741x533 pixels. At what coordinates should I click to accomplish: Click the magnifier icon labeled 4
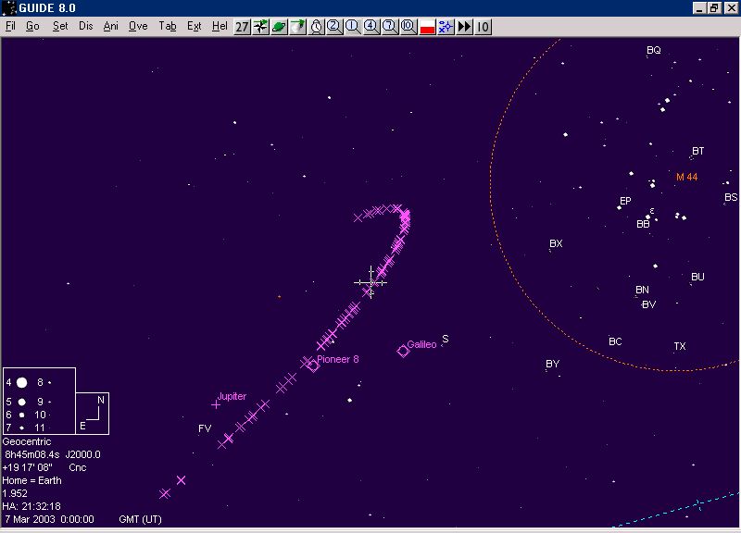pos(371,27)
